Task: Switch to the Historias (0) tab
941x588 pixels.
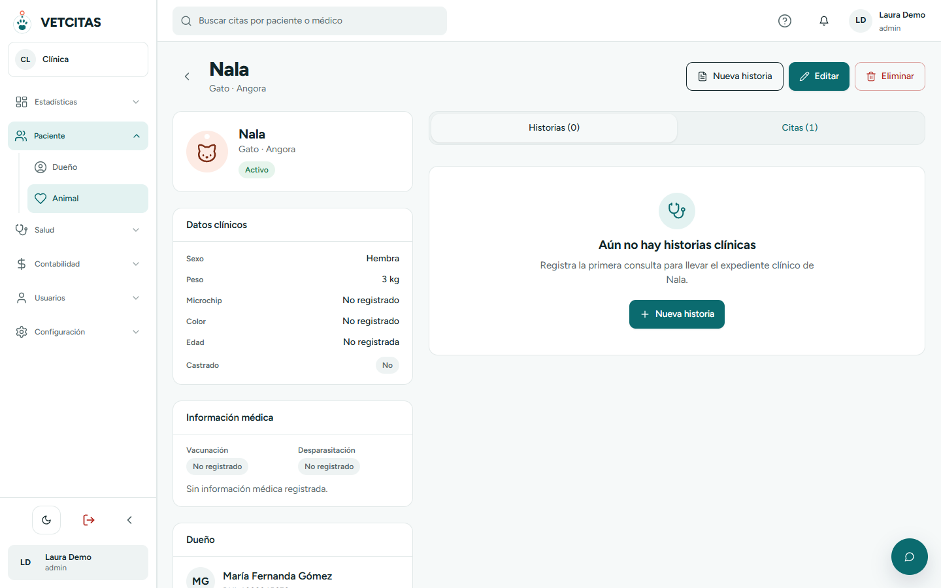Action: click(x=554, y=128)
